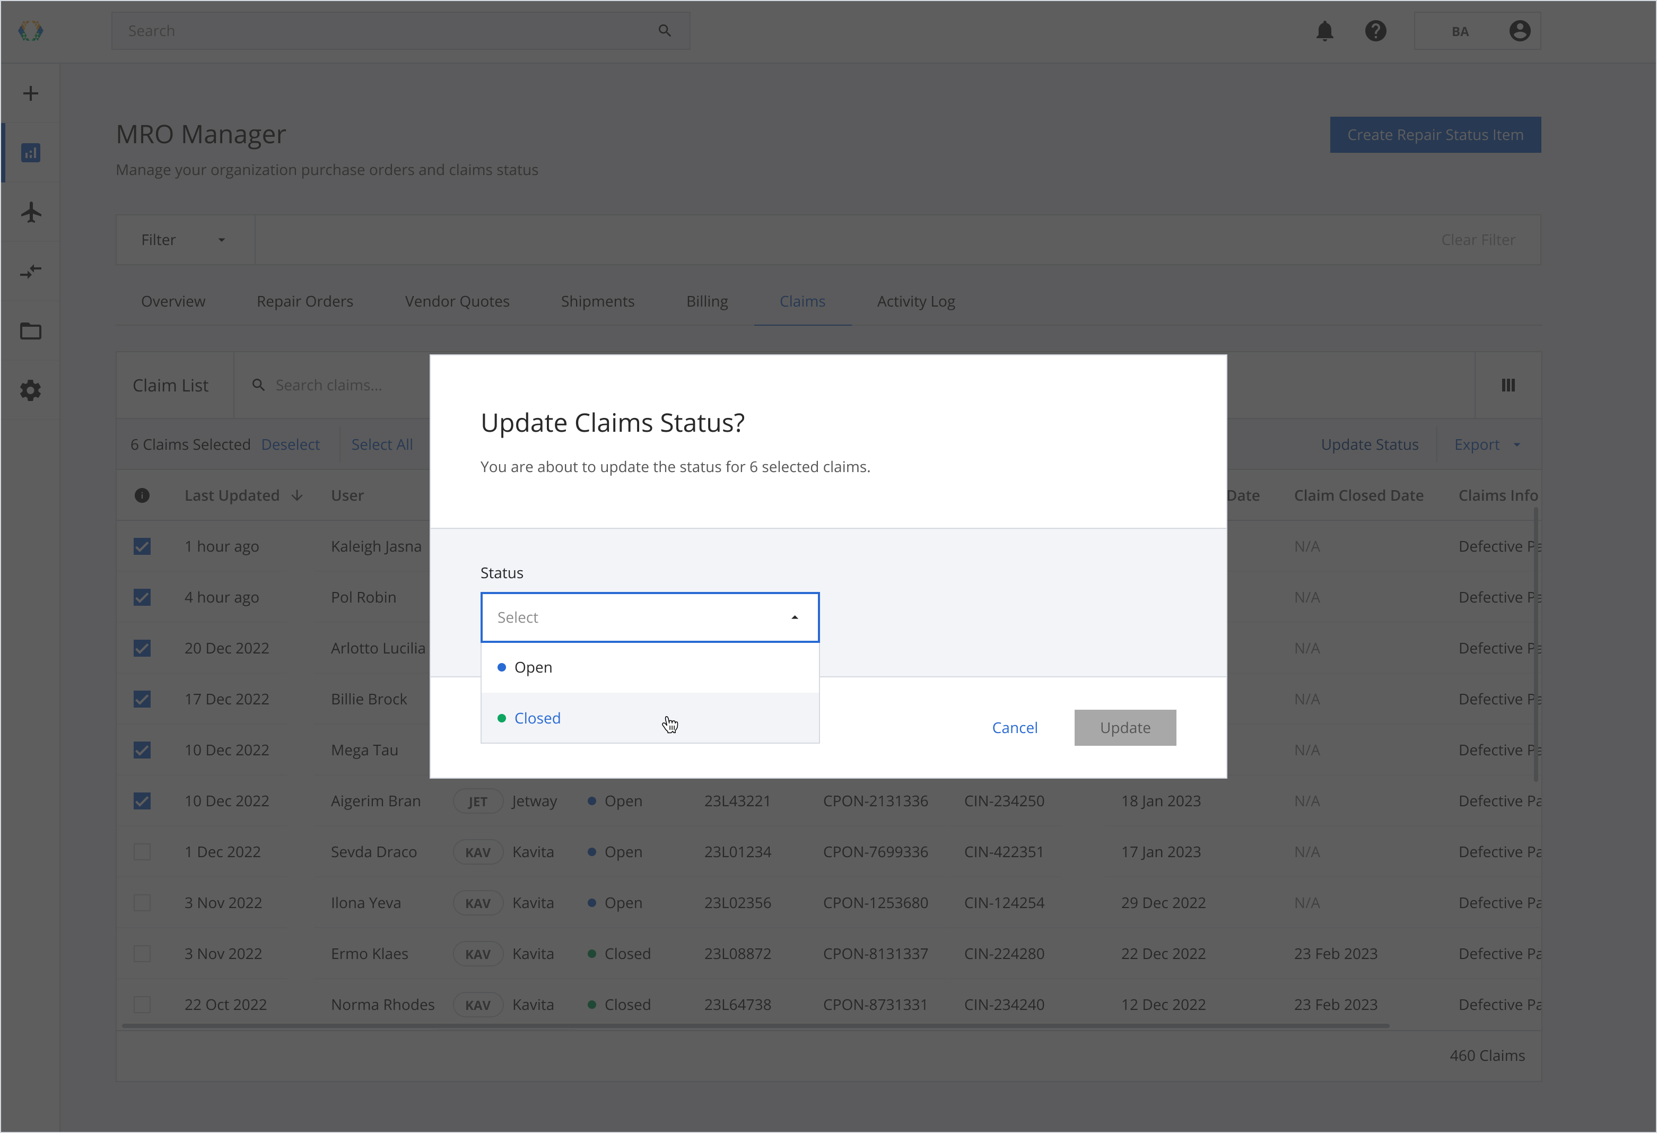Uncheck the Billie Brock row checkbox

click(x=142, y=700)
